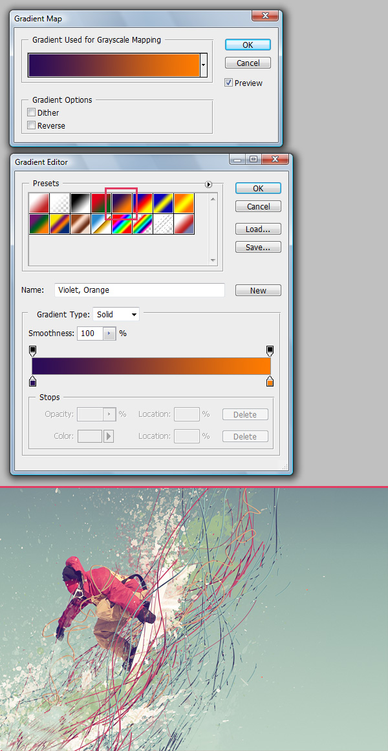Viewport: 388px width, 751px height.
Task: Click the Name field containing Violet, Orange
Action: [x=140, y=290]
